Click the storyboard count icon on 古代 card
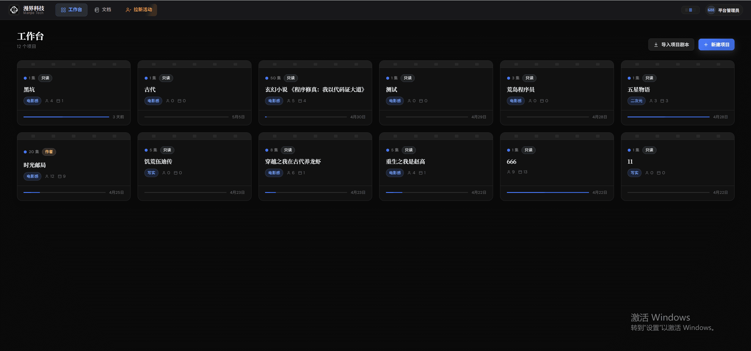This screenshot has height=351, width=751. click(x=179, y=101)
